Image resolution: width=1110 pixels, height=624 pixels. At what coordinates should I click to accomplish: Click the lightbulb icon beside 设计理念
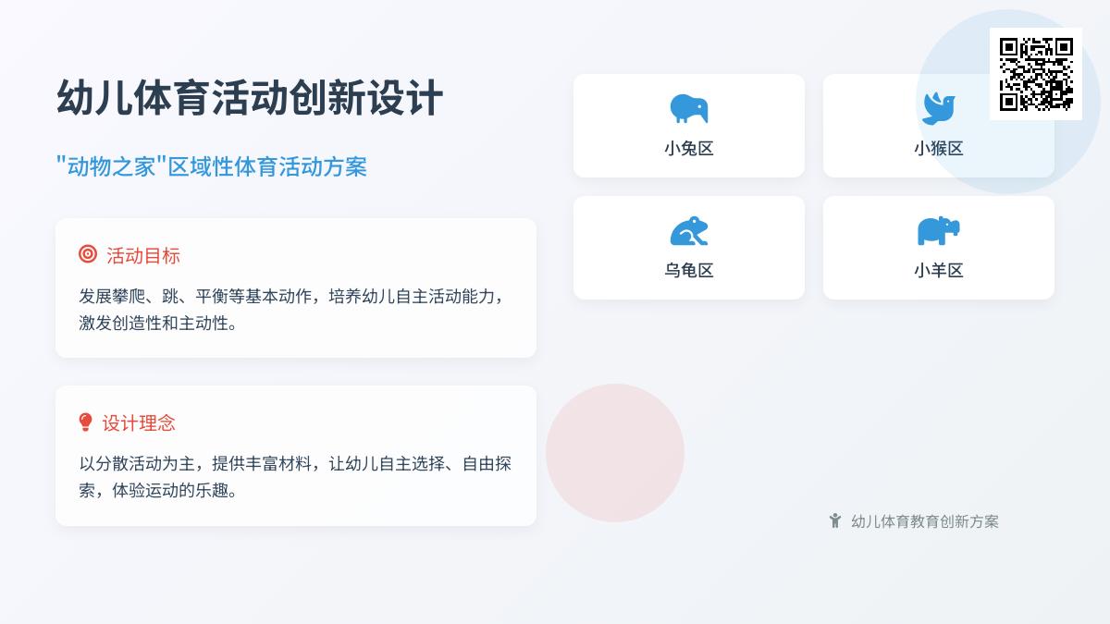click(86, 422)
